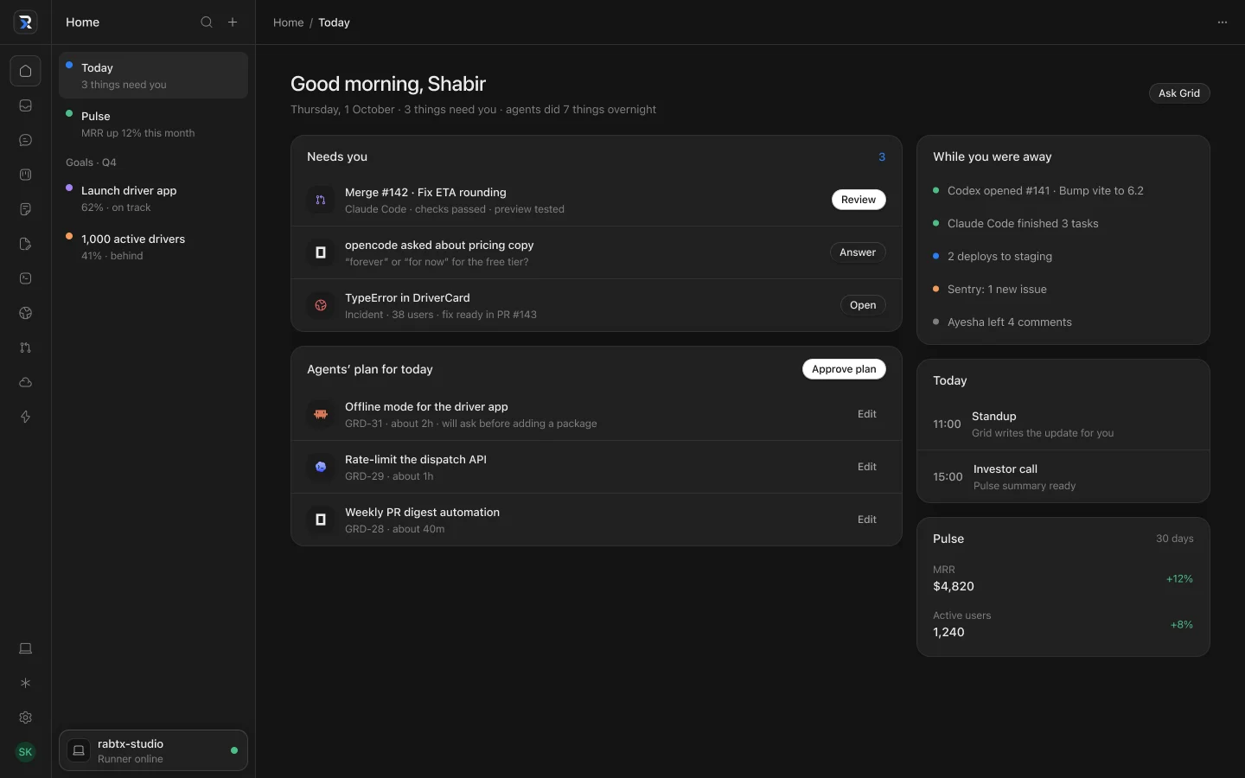Click Open for TypeError in DriverCard

pyautogui.click(x=863, y=305)
